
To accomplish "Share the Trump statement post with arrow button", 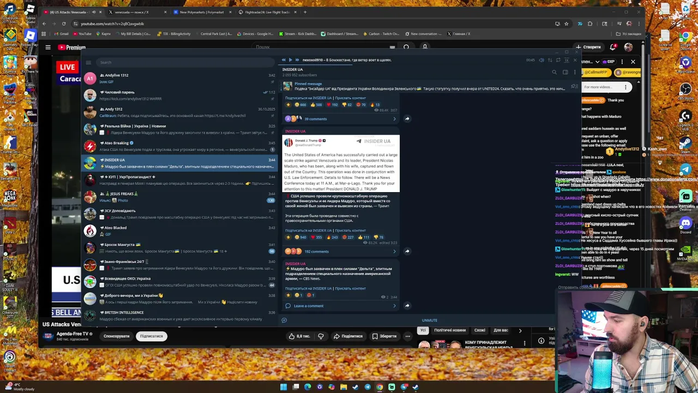I will [x=407, y=252].
